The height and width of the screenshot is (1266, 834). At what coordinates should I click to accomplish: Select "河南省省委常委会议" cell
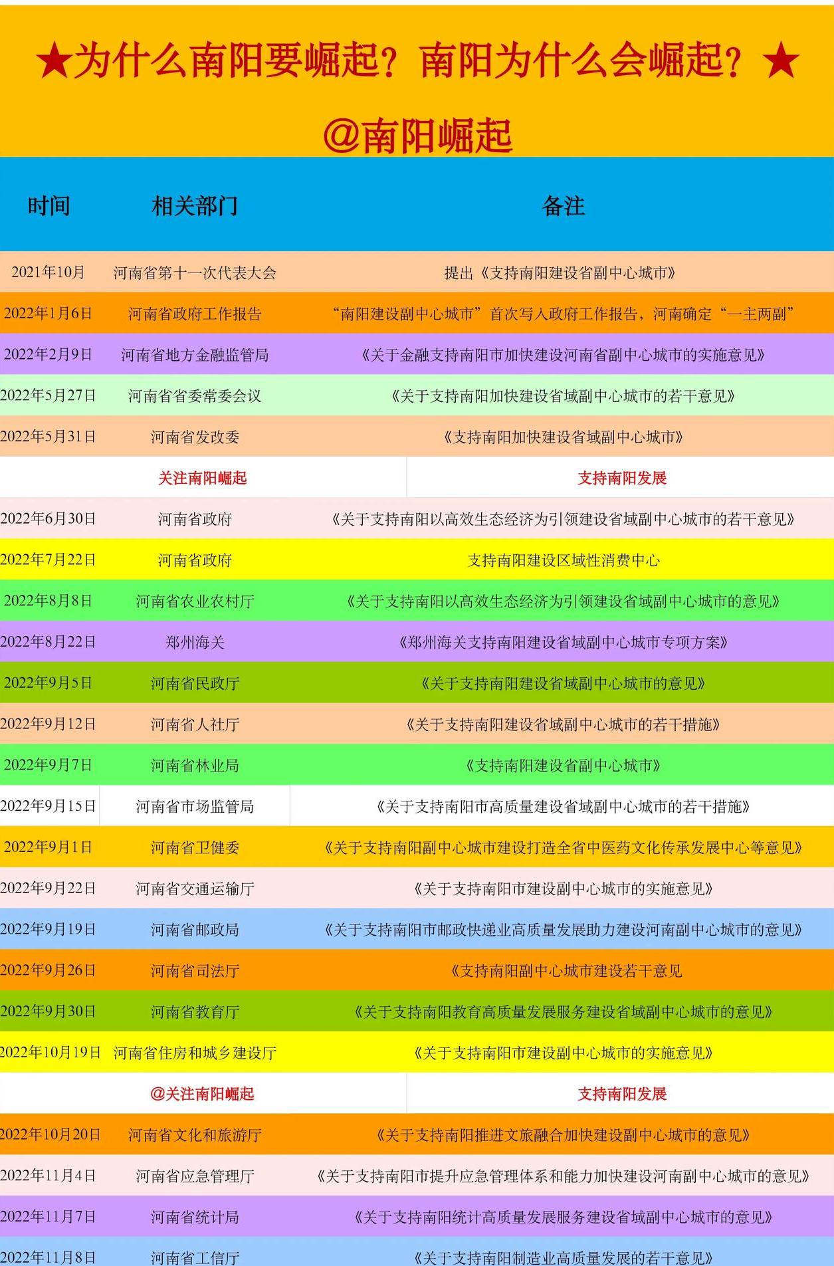tap(195, 397)
